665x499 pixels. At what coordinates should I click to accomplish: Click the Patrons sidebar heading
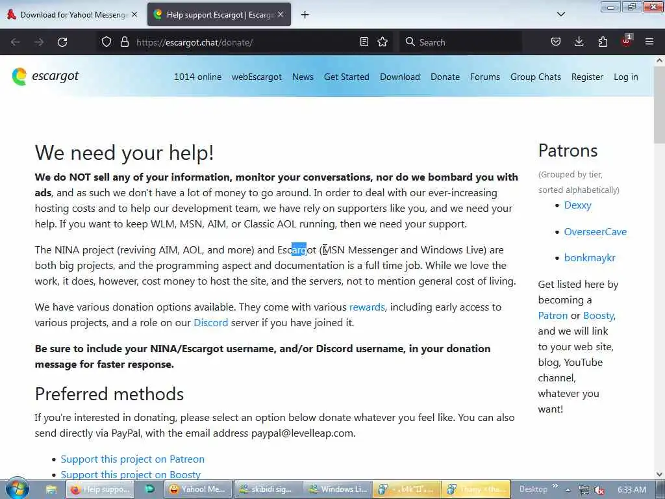[568, 151]
